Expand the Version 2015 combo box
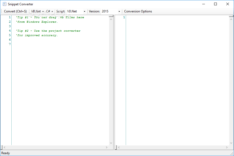Screen dimensions: 234x156 click(119, 11)
